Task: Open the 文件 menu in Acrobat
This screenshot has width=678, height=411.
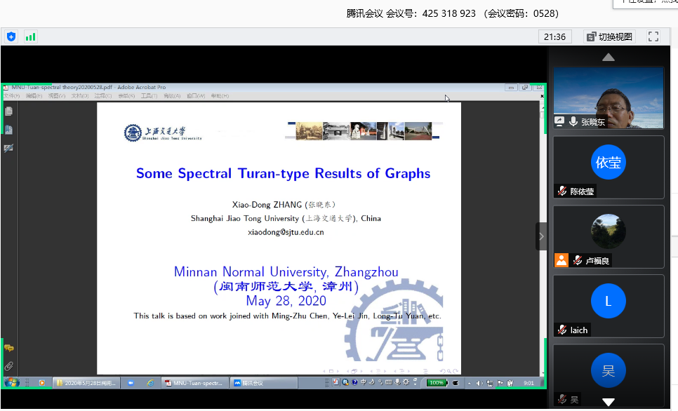Action: (x=11, y=96)
